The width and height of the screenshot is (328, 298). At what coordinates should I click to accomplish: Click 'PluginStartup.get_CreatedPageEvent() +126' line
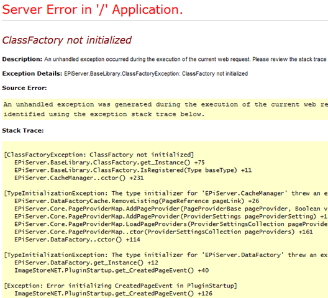[114, 294]
